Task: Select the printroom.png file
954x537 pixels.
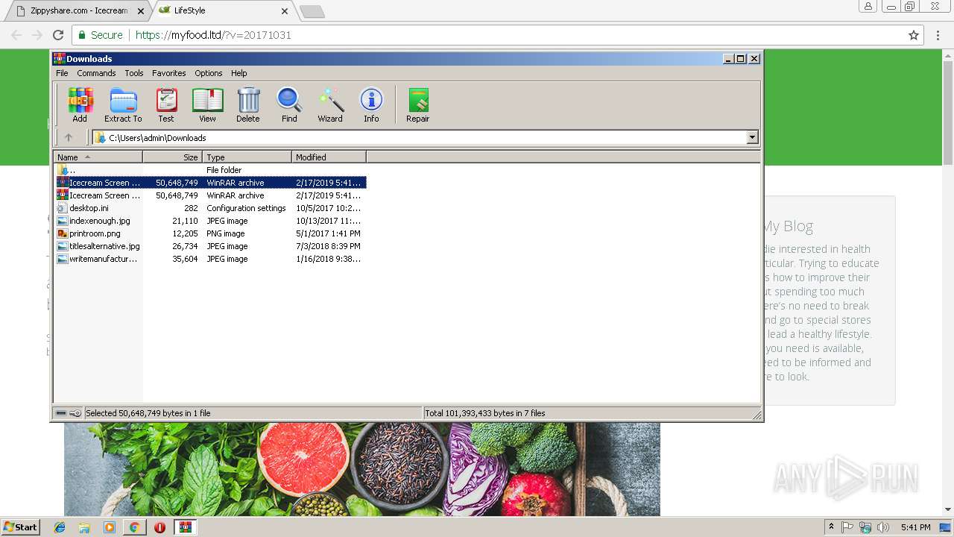Action: [210, 233]
